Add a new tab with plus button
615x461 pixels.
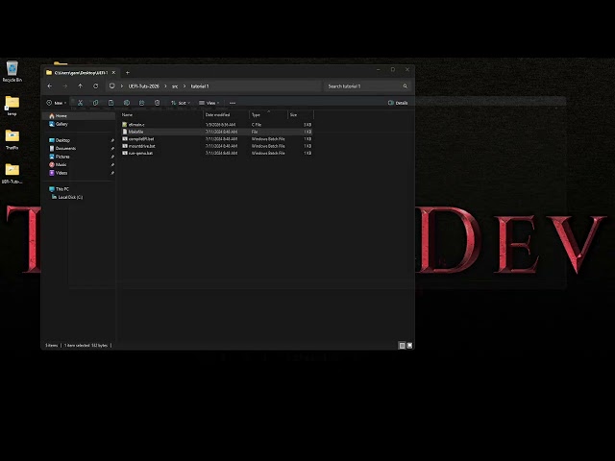pos(128,73)
